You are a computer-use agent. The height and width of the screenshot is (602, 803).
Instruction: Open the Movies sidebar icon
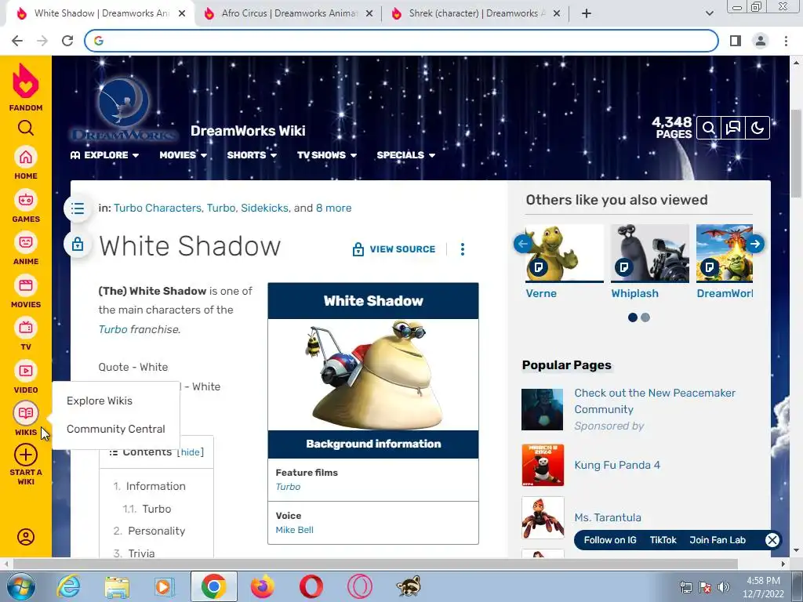coord(26,285)
